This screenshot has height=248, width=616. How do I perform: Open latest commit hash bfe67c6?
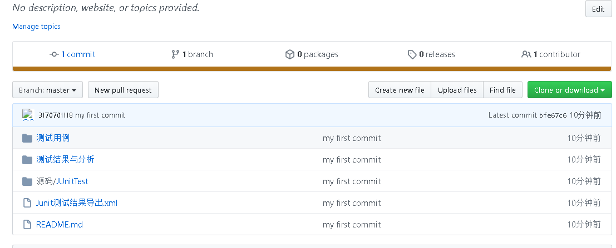tap(553, 115)
